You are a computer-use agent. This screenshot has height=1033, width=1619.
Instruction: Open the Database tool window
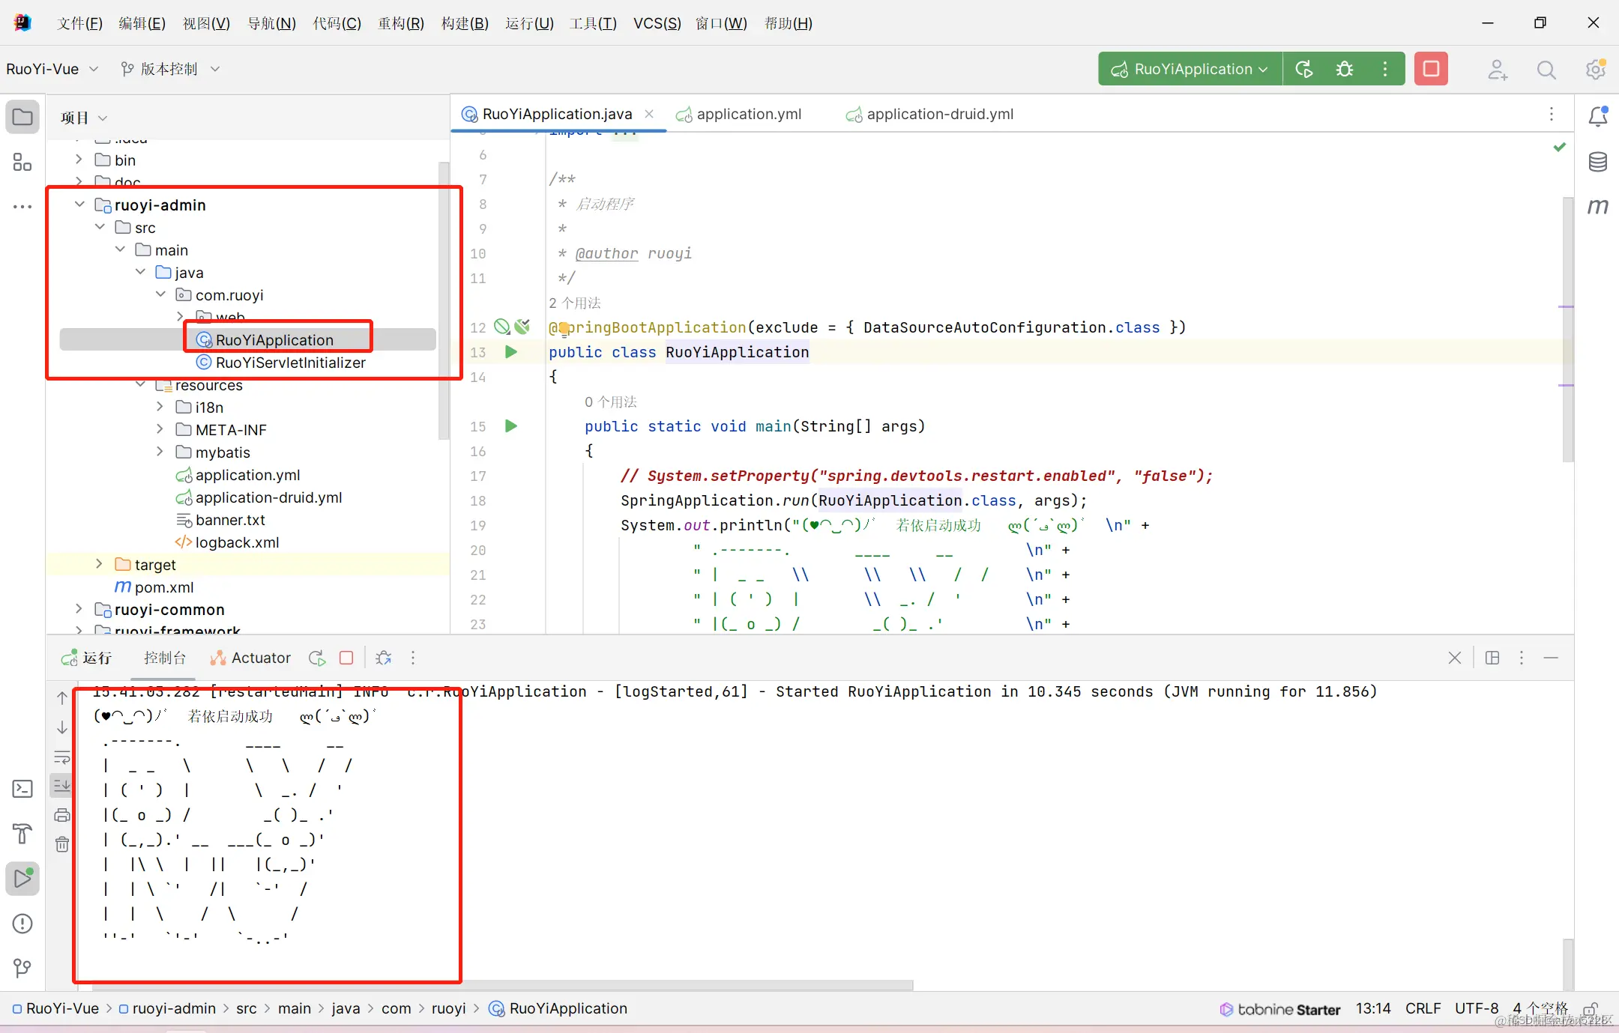(x=1598, y=161)
